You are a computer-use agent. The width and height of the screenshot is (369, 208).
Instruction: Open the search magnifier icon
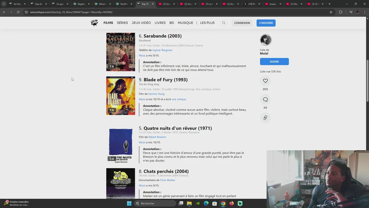tap(224, 23)
